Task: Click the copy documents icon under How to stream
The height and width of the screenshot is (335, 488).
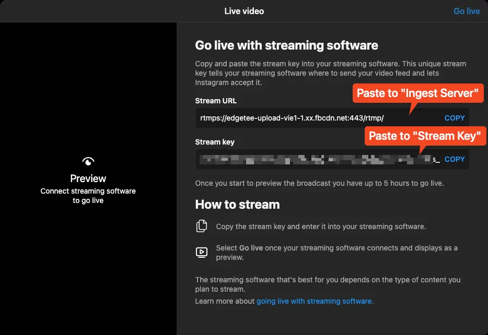Action: 201,226
